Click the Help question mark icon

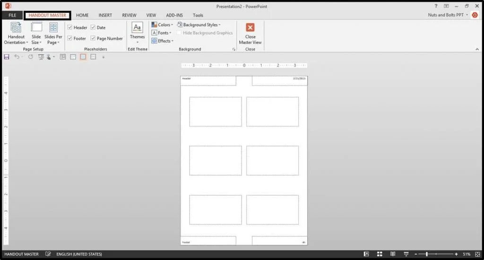tap(436, 6)
